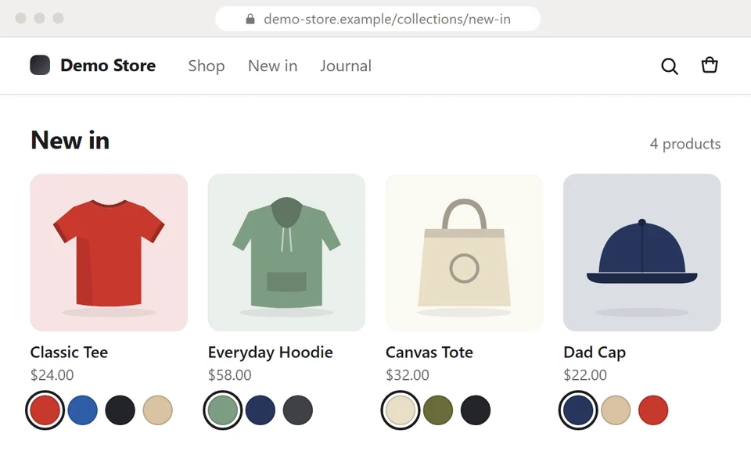
Task: Open the Canvas Tote title link
Action: pyautogui.click(x=429, y=353)
